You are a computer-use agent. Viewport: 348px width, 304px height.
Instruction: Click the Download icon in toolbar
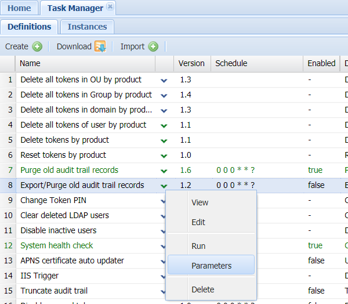pos(100,46)
